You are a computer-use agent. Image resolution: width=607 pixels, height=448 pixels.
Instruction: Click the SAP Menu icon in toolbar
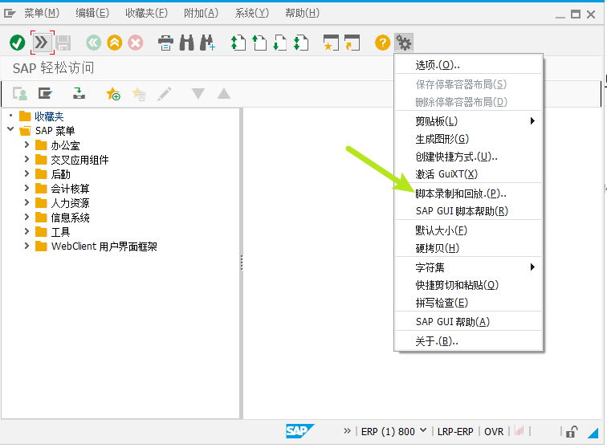45,93
